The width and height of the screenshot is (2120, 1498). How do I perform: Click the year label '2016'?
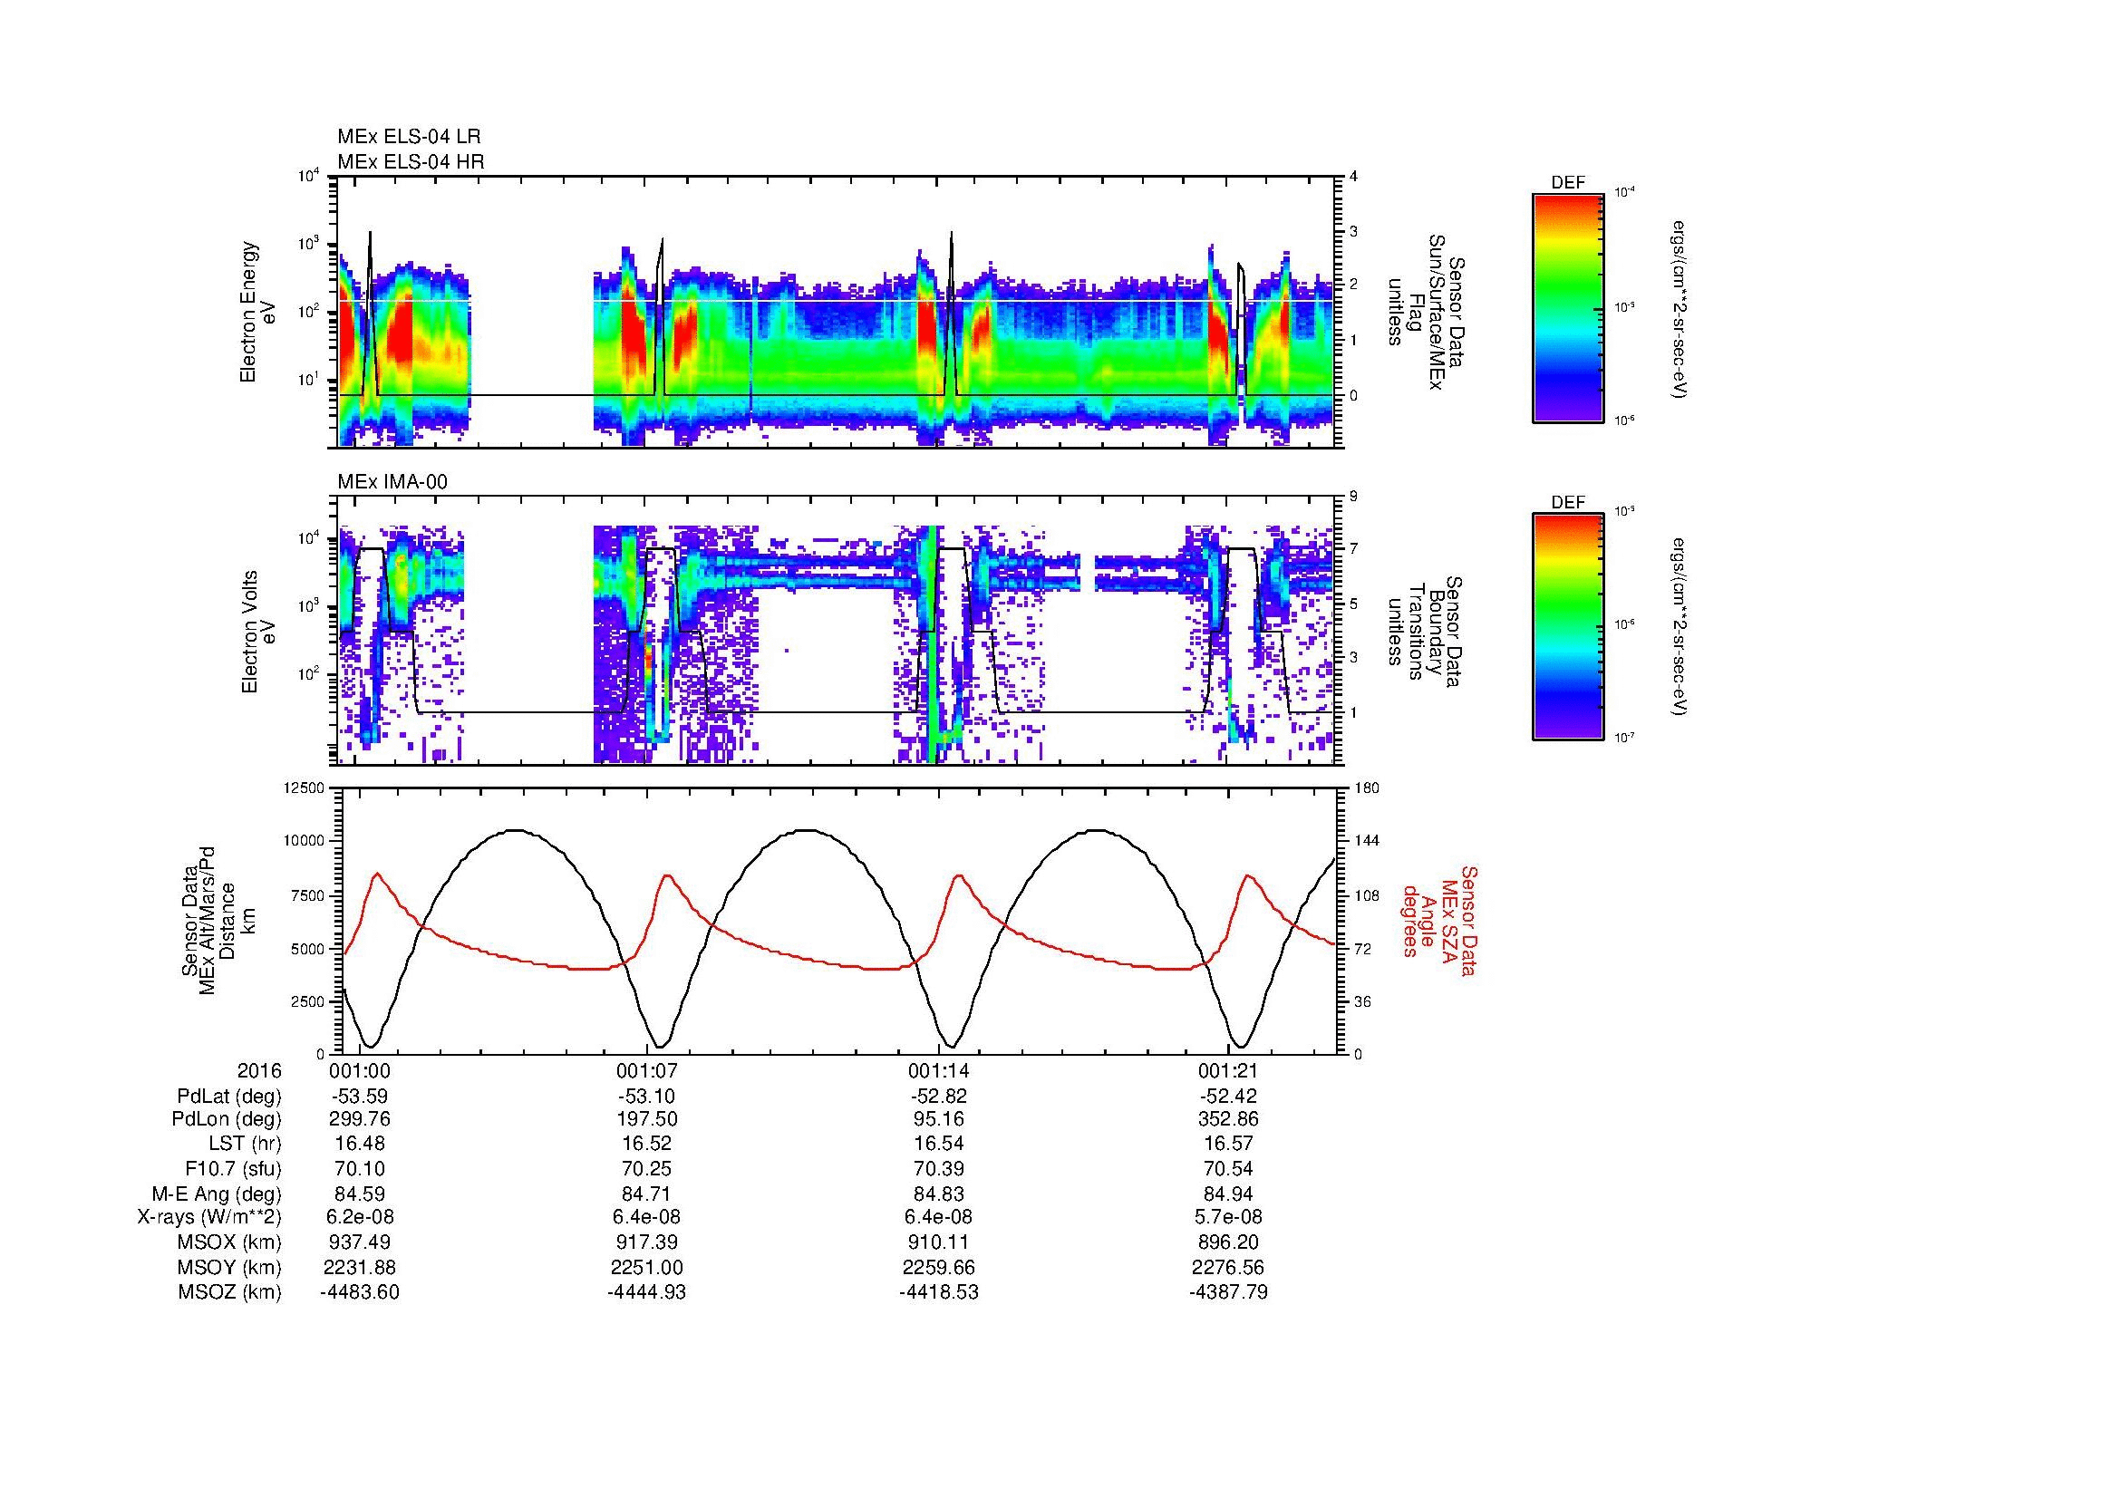click(258, 1071)
